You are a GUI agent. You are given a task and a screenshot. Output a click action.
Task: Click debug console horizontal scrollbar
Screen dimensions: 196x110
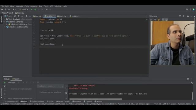[96, 99]
